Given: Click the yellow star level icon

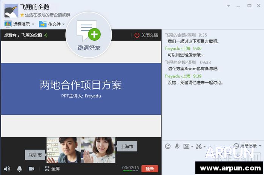Looking at the screenshot, I should coord(22,15).
